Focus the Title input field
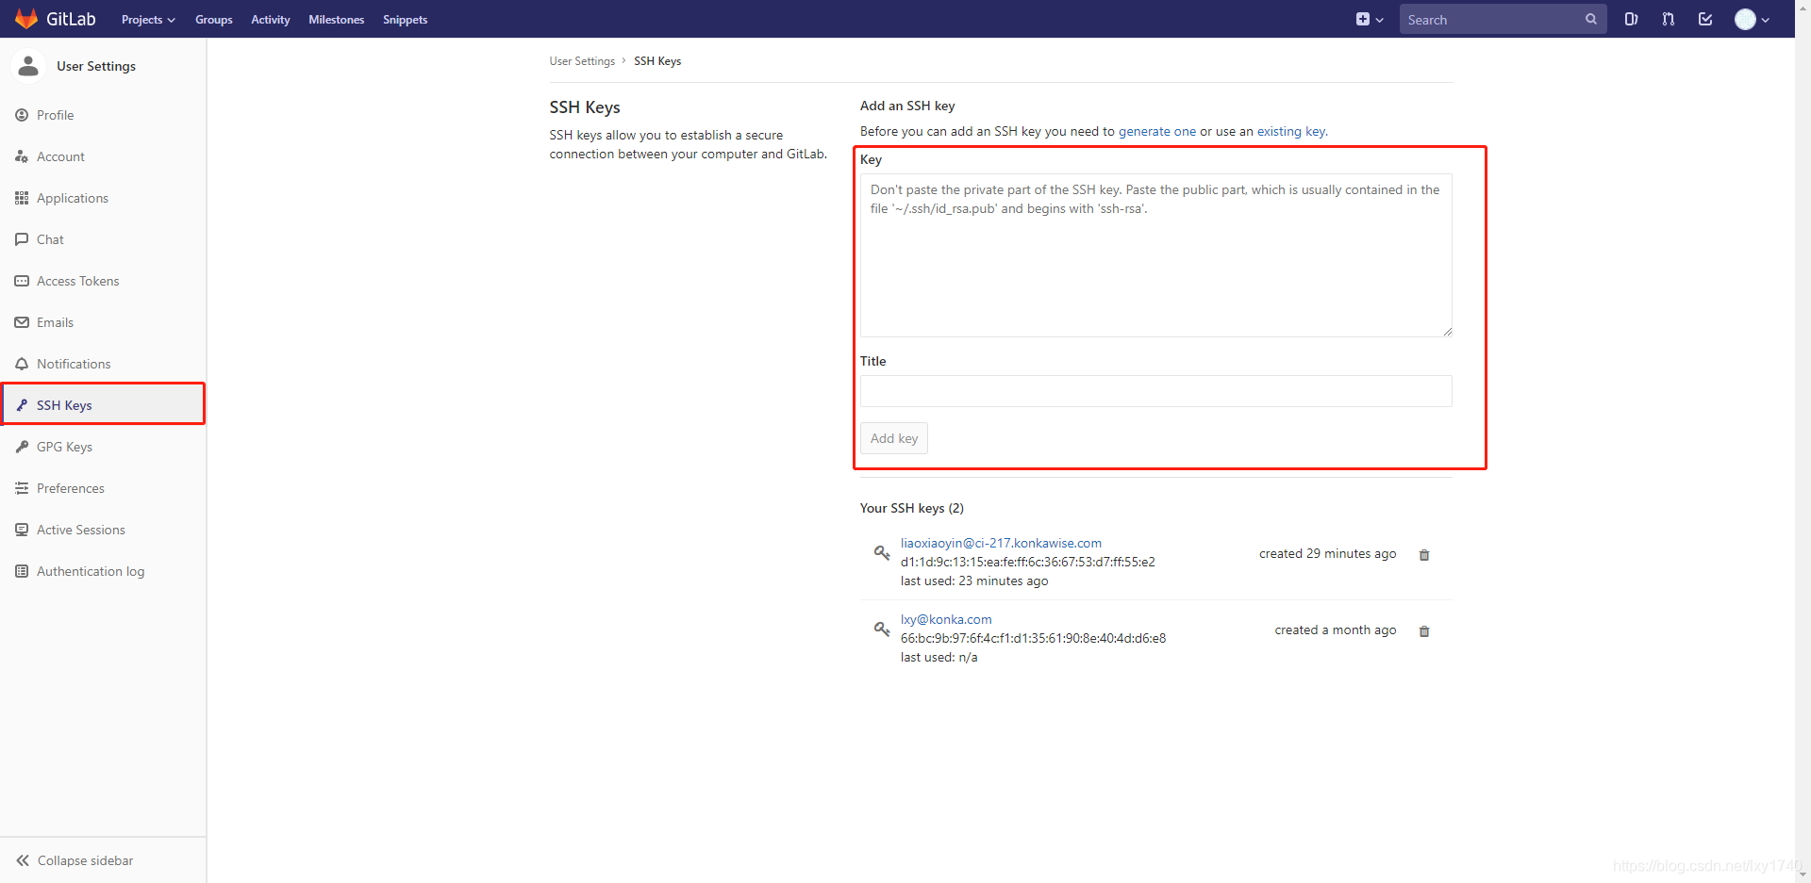This screenshot has height=883, width=1811. tap(1155, 391)
